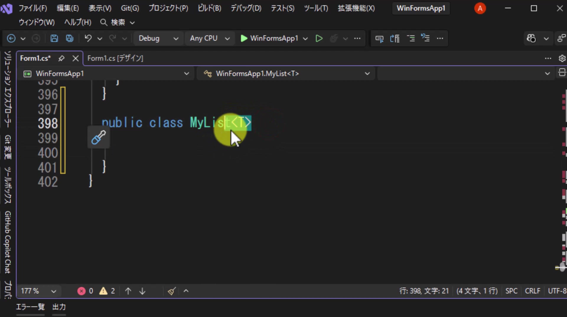Click the code cleanup broom icon
Image resolution: width=567 pixels, height=317 pixels.
click(172, 291)
